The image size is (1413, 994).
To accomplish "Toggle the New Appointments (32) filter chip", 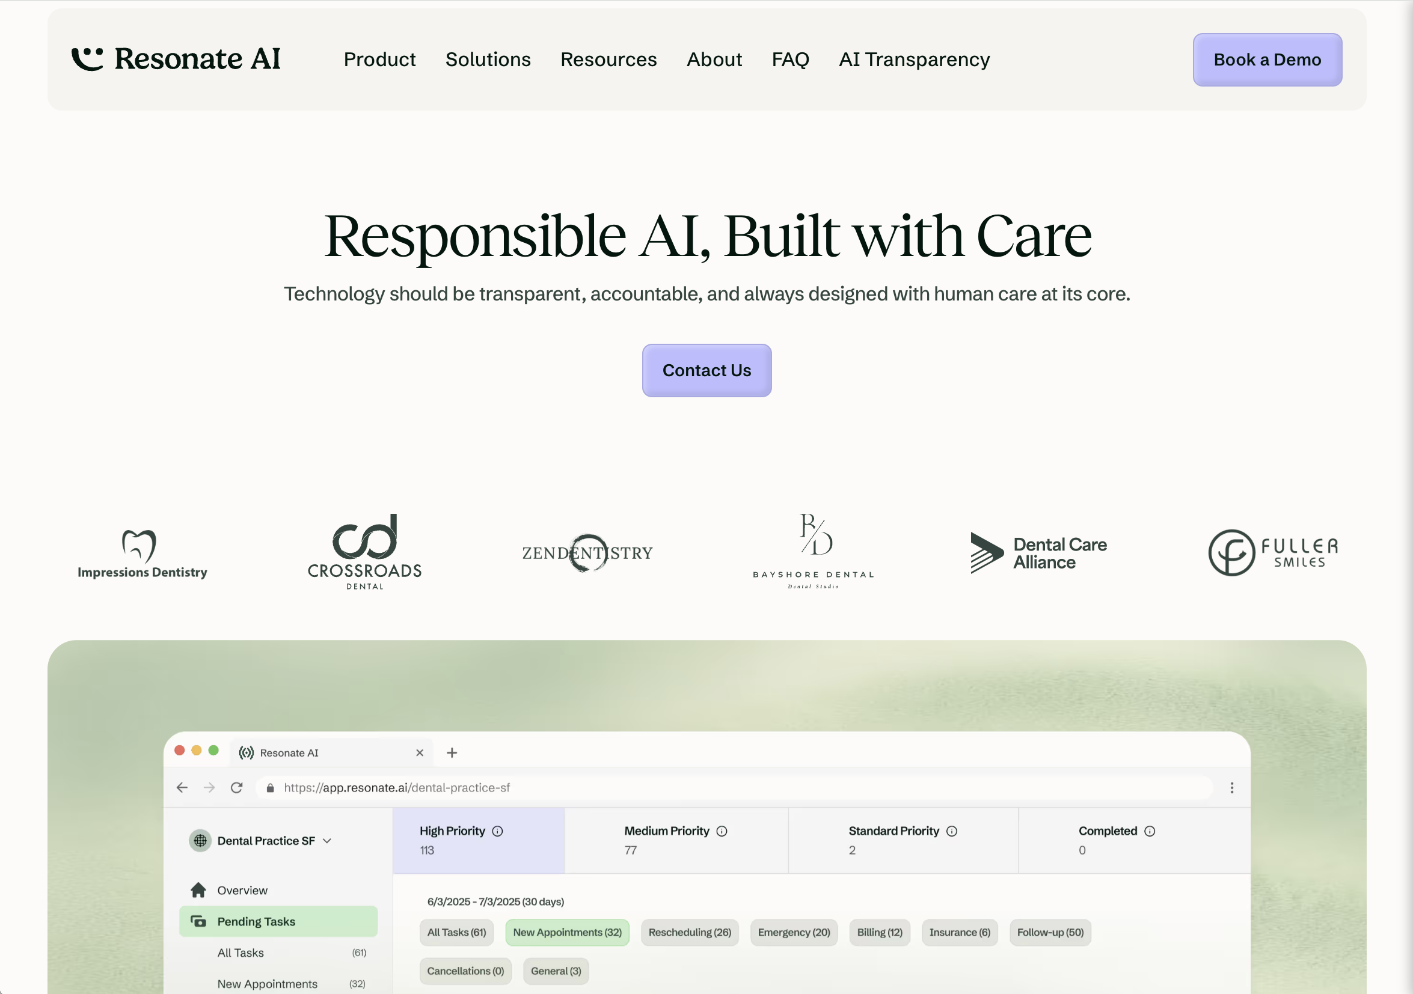I will (x=567, y=932).
